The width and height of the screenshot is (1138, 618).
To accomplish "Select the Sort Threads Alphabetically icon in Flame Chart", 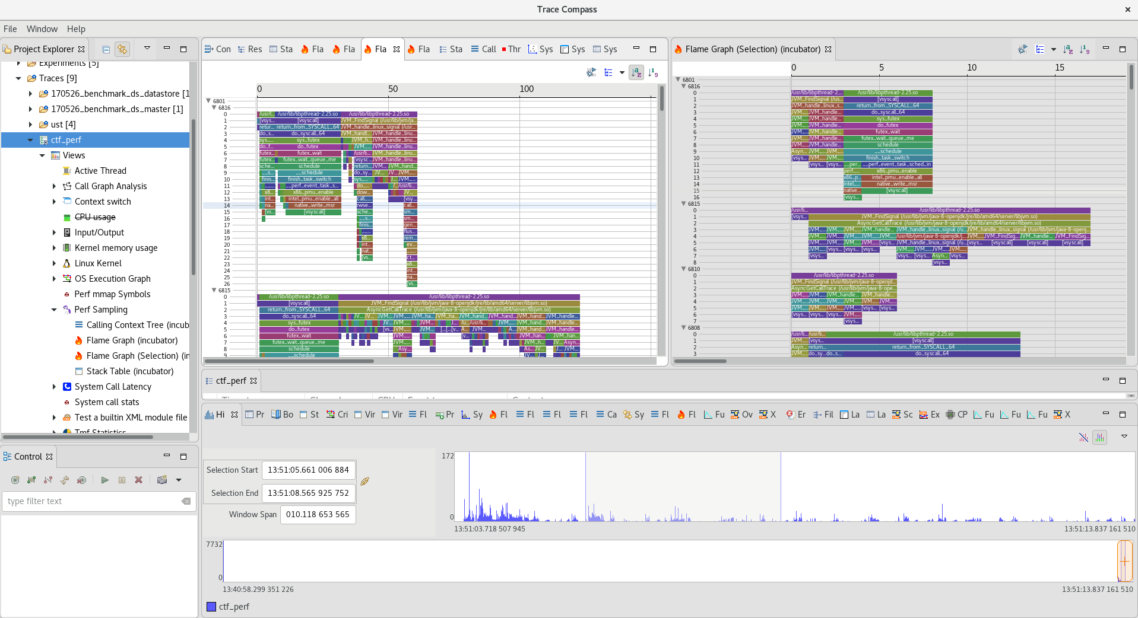I will click(636, 72).
